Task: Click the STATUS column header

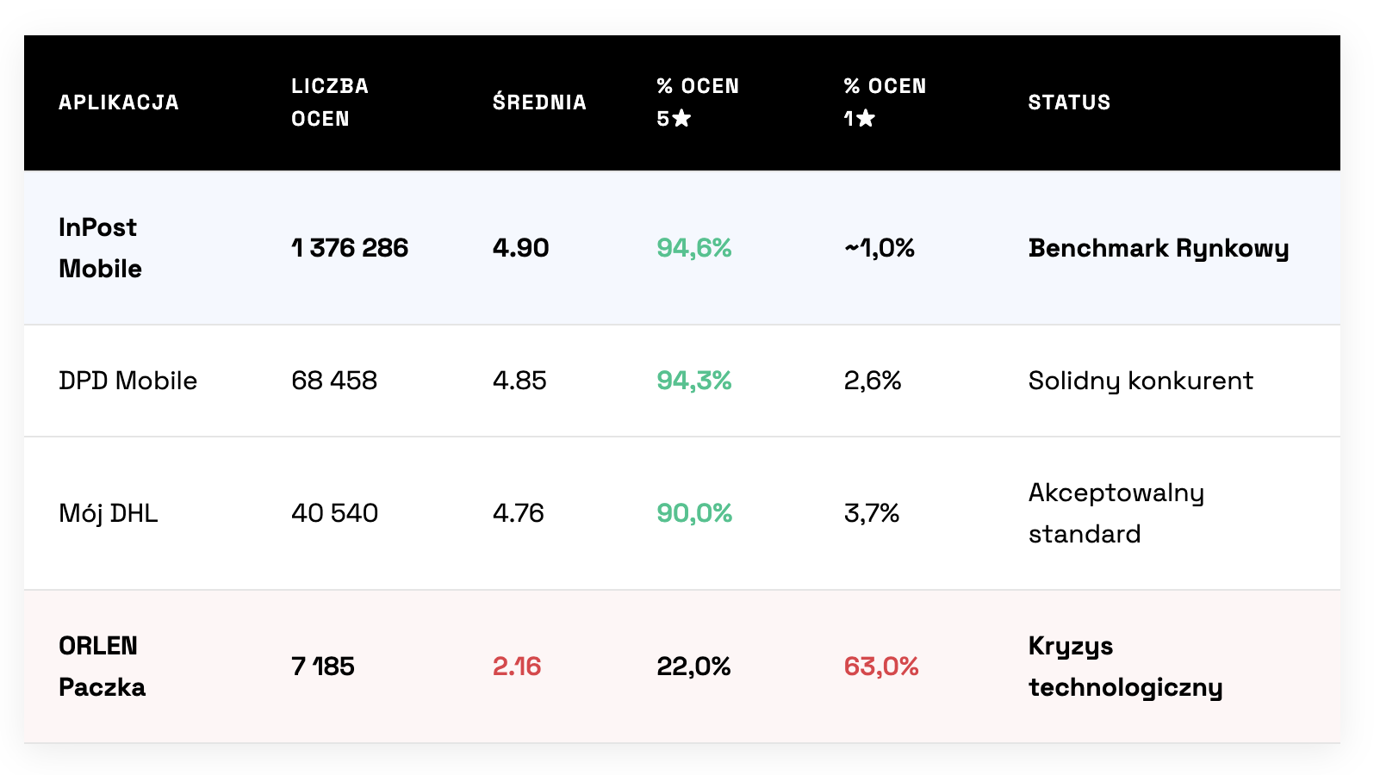Action: [1069, 102]
